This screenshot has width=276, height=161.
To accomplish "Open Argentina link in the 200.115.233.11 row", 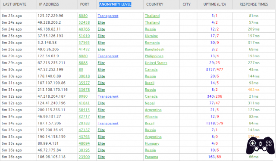I will 153,110.
